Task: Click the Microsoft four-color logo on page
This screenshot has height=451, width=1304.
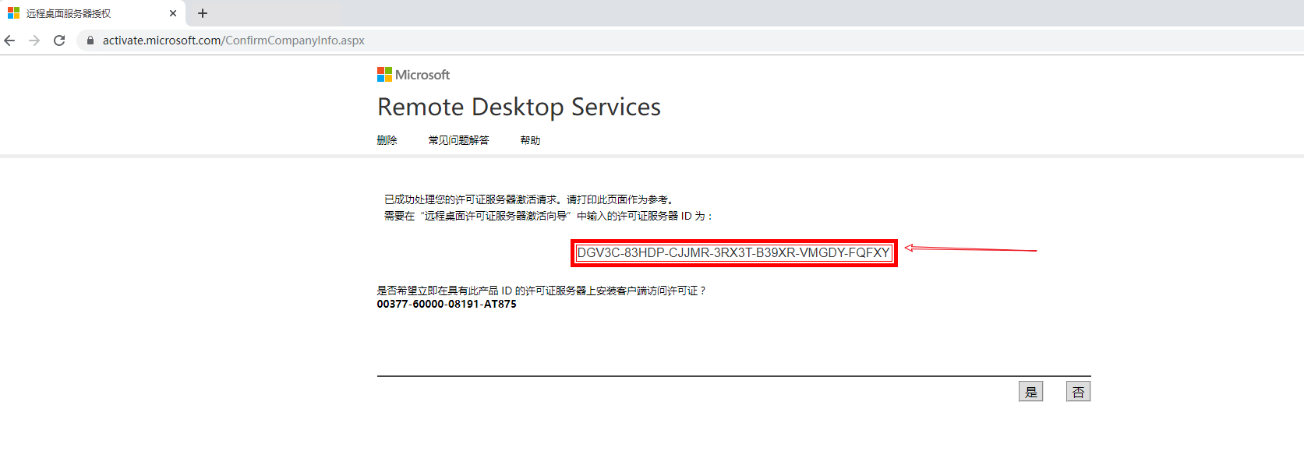Action: [384, 75]
